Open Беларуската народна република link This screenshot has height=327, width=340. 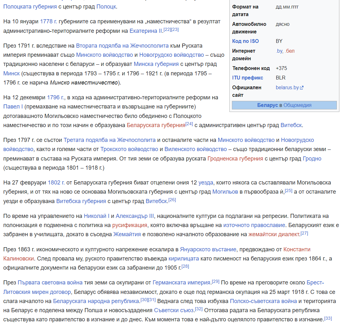[x=96, y=301]
